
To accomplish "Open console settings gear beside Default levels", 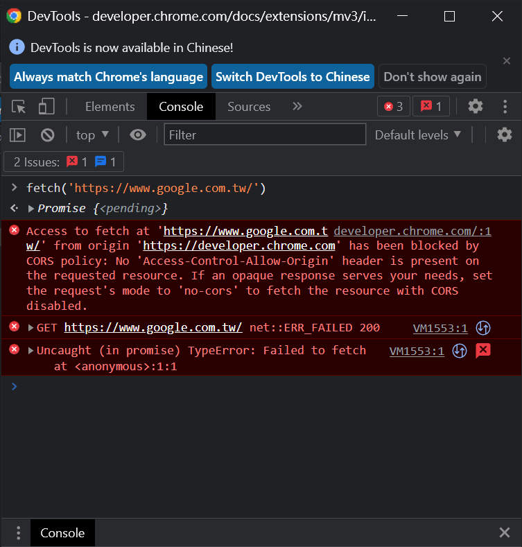I will [x=504, y=134].
